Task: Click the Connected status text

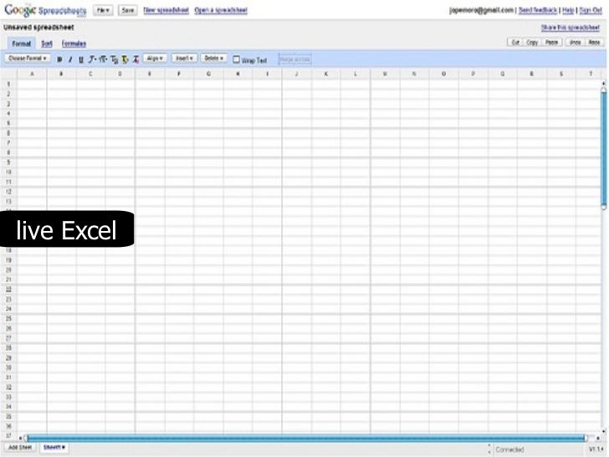Action: 509,449
